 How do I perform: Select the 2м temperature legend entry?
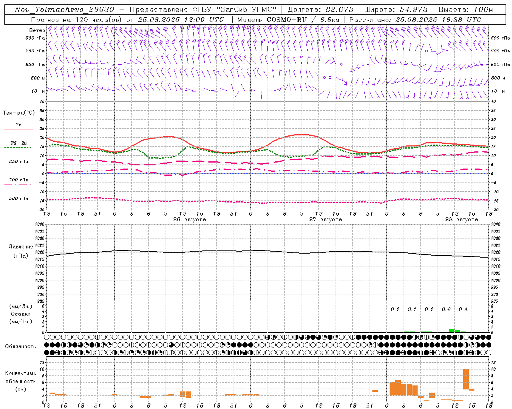point(19,125)
